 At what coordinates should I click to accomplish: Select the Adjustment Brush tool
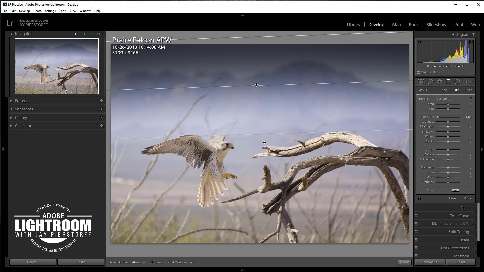coord(468,82)
